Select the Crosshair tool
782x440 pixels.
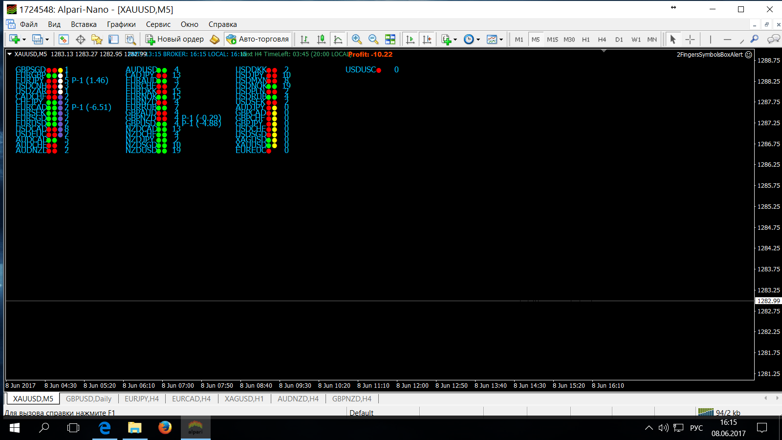[x=690, y=39]
